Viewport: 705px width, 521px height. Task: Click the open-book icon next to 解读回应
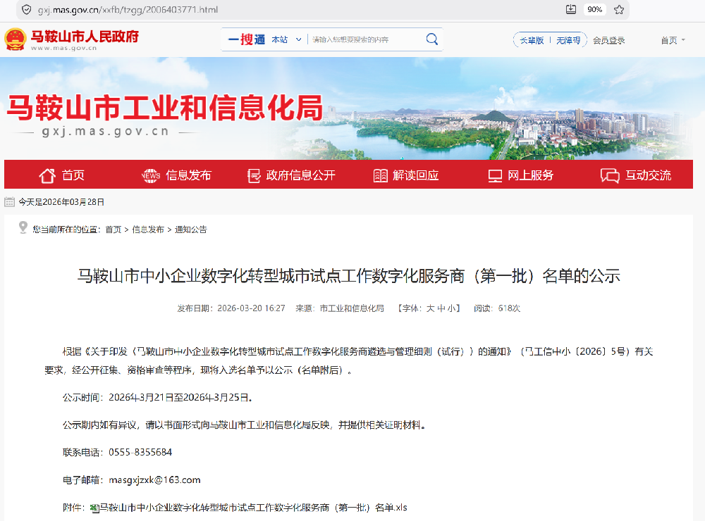[381, 175]
